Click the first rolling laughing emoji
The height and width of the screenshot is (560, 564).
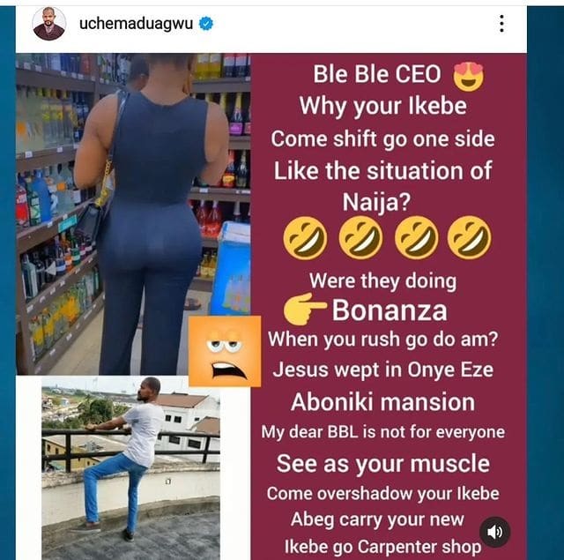306,238
